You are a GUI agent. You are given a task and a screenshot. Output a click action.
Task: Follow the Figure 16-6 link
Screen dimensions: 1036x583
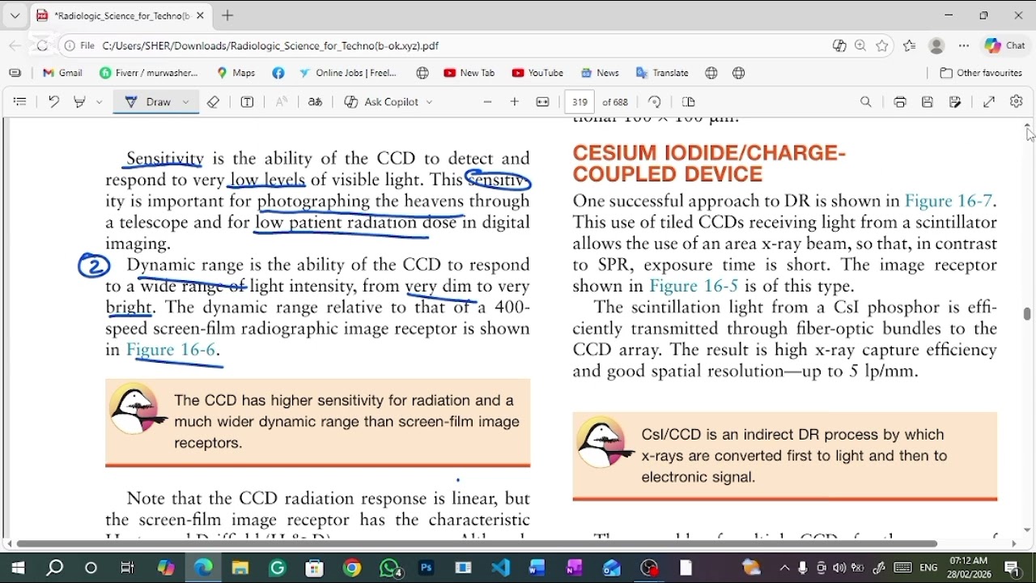pos(171,350)
